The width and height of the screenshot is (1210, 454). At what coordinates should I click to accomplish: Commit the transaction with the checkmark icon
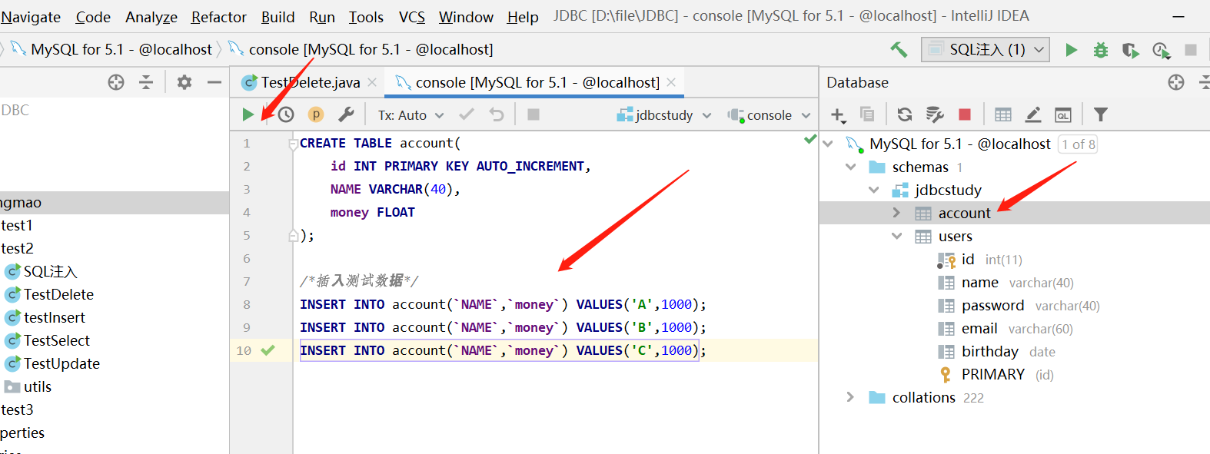tap(466, 114)
